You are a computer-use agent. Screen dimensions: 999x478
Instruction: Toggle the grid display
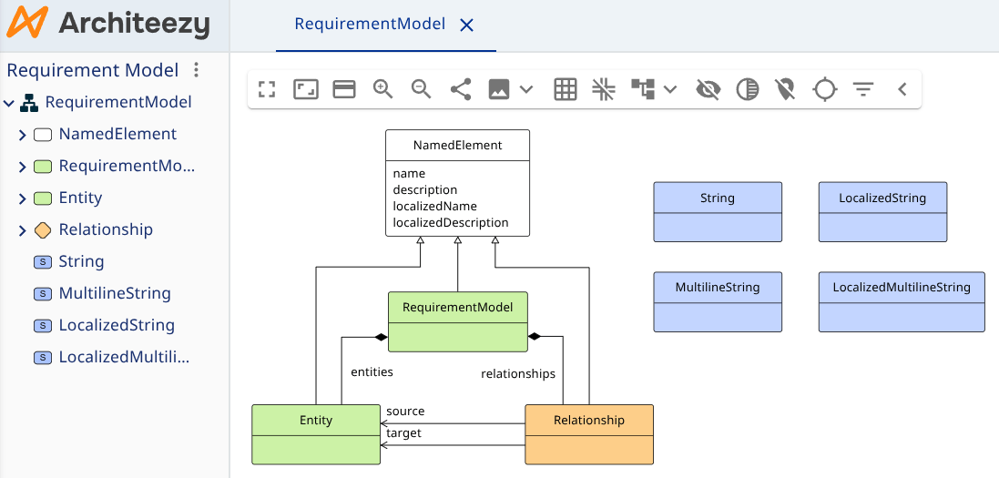click(x=566, y=89)
